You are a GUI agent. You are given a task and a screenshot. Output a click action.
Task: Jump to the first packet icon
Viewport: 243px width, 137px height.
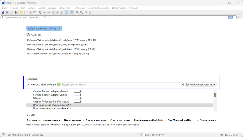pyautogui.click(x=57, y=12)
